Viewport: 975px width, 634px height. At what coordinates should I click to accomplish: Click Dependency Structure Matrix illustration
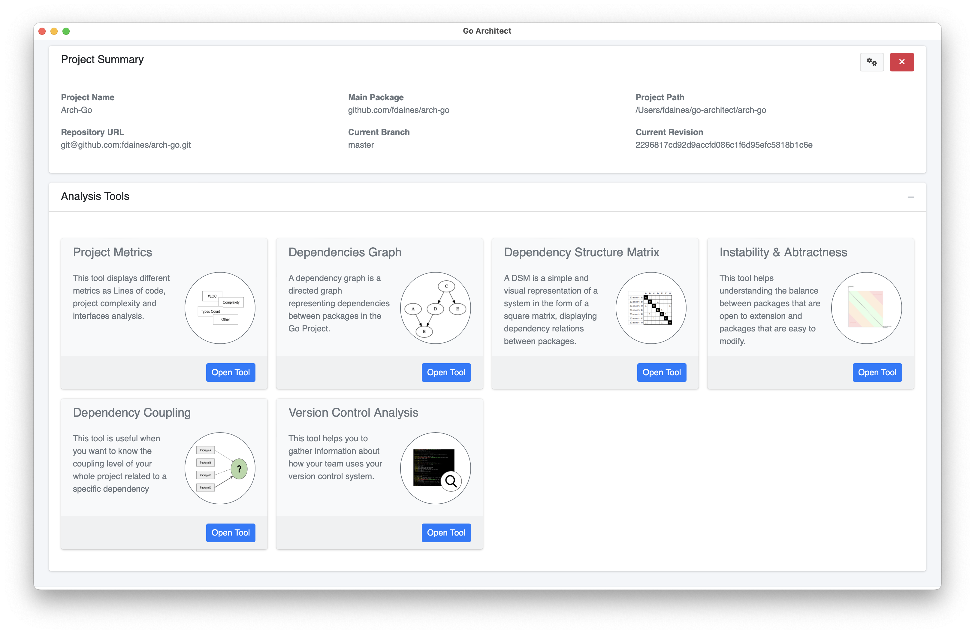pos(651,308)
